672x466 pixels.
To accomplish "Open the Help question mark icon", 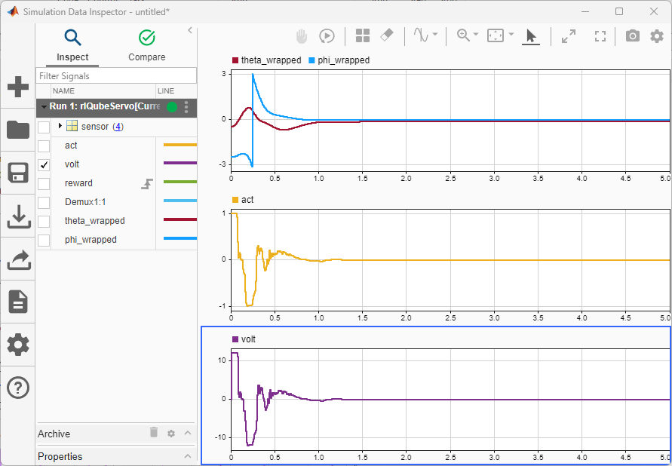I will click(18, 388).
